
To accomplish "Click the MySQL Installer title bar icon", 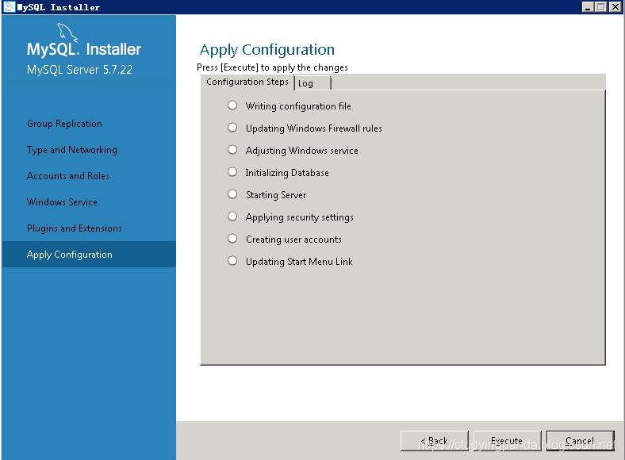I will coord(9,7).
